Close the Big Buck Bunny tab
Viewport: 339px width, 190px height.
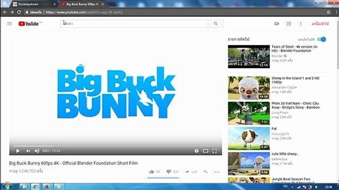tap(102, 4)
